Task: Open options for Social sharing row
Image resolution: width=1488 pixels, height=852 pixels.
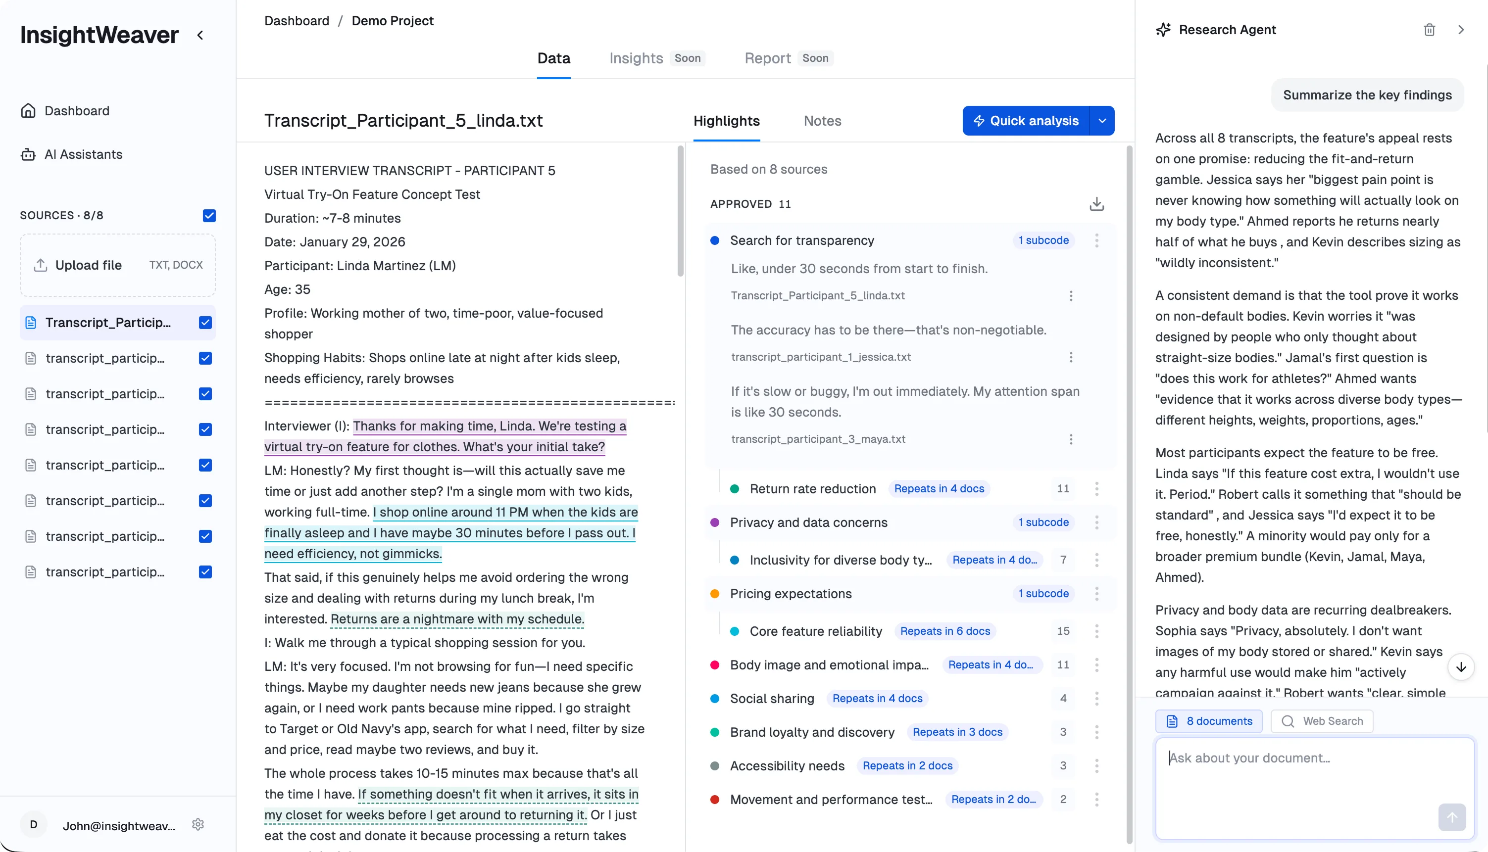Action: tap(1096, 699)
